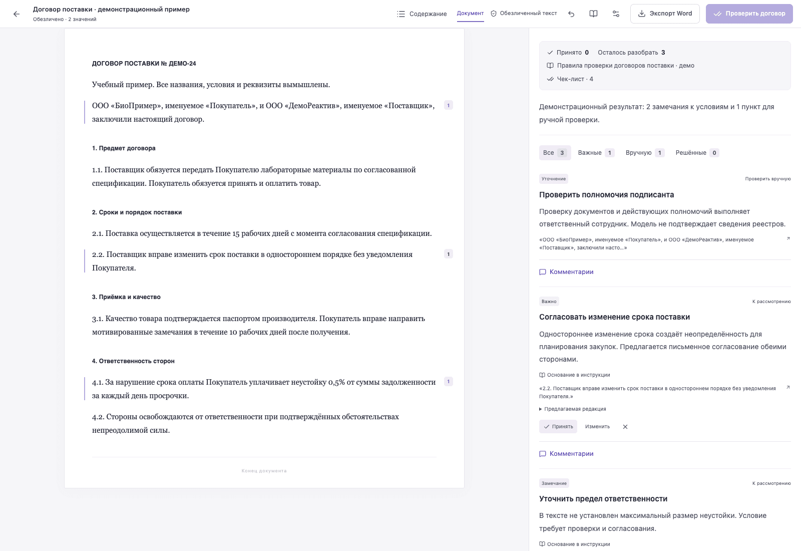Click heading Уточнить предел ответственности
The image size is (801, 551).
point(603,499)
